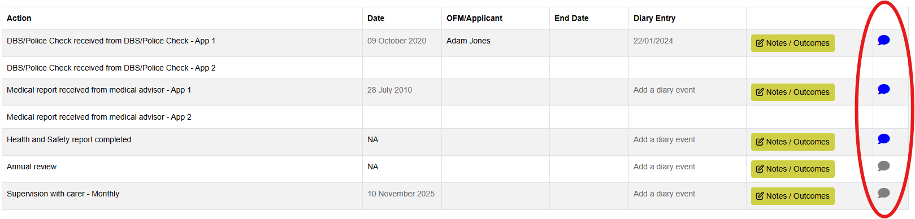Add a diary event for Annual review

tap(664, 167)
